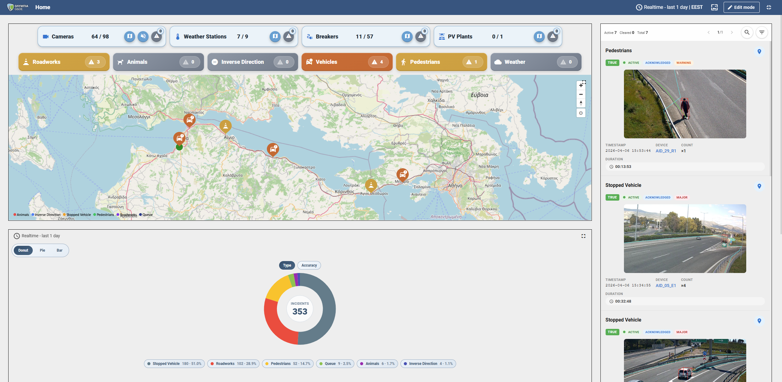Mute camera notifications in the Cameras card
The image size is (782, 382).
[143, 36]
